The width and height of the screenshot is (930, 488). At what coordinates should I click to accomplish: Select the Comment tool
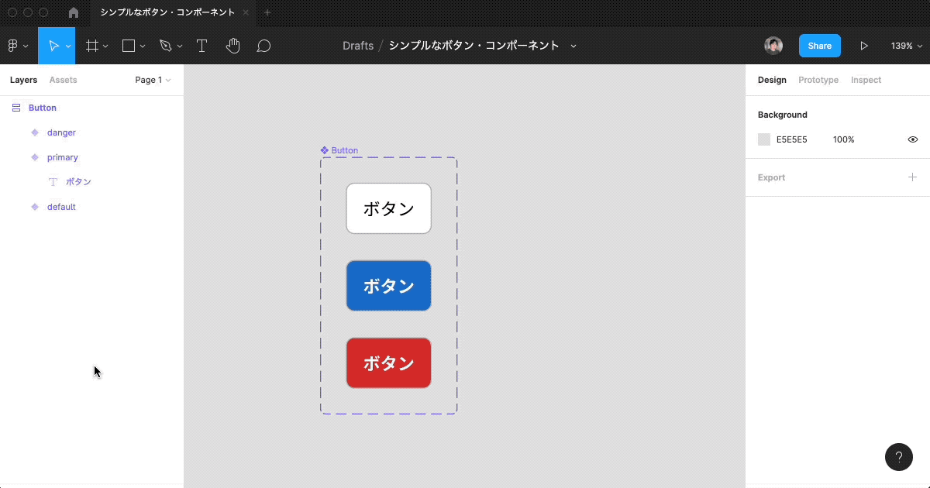coord(263,46)
